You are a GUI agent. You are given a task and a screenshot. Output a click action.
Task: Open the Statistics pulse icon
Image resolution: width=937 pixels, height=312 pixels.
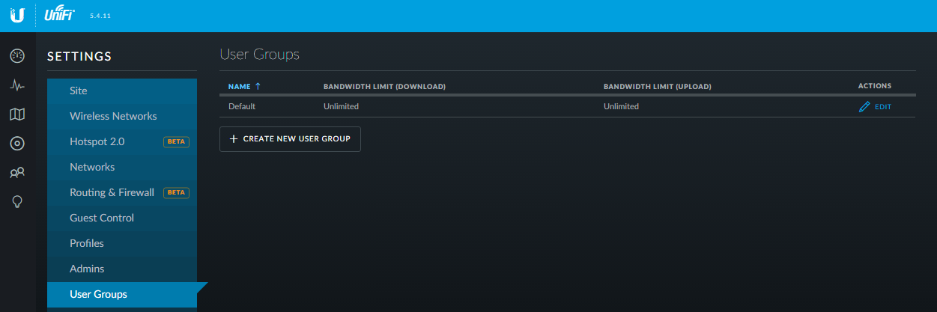(x=17, y=85)
